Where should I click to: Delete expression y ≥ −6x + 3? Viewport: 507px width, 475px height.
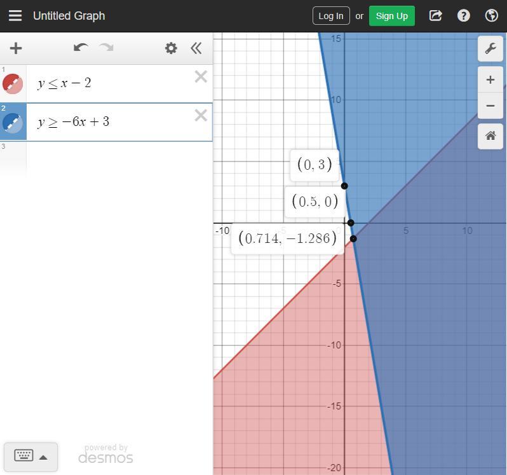pyautogui.click(x=201, y=115)
